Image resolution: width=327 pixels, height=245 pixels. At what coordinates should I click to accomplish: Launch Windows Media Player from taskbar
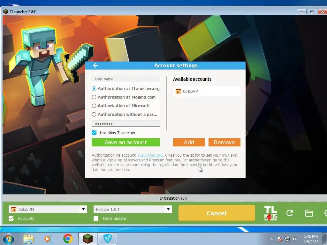click(48, 239)
